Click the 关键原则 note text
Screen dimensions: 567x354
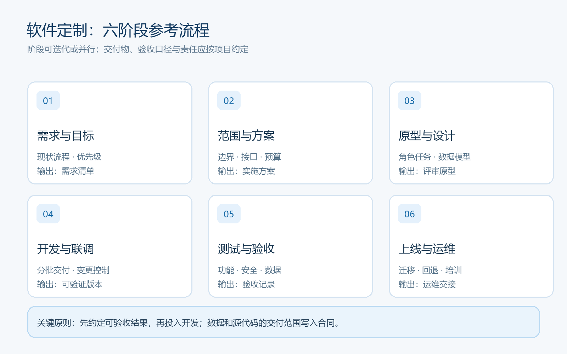(188, 323)
